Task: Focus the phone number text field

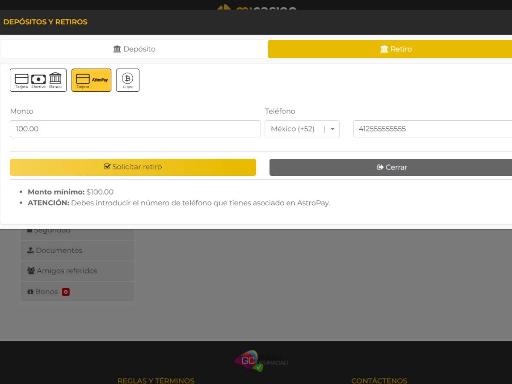Action: point(432,129)
